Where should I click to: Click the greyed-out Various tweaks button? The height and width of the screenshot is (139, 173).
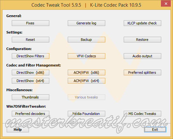click(86, 97)
